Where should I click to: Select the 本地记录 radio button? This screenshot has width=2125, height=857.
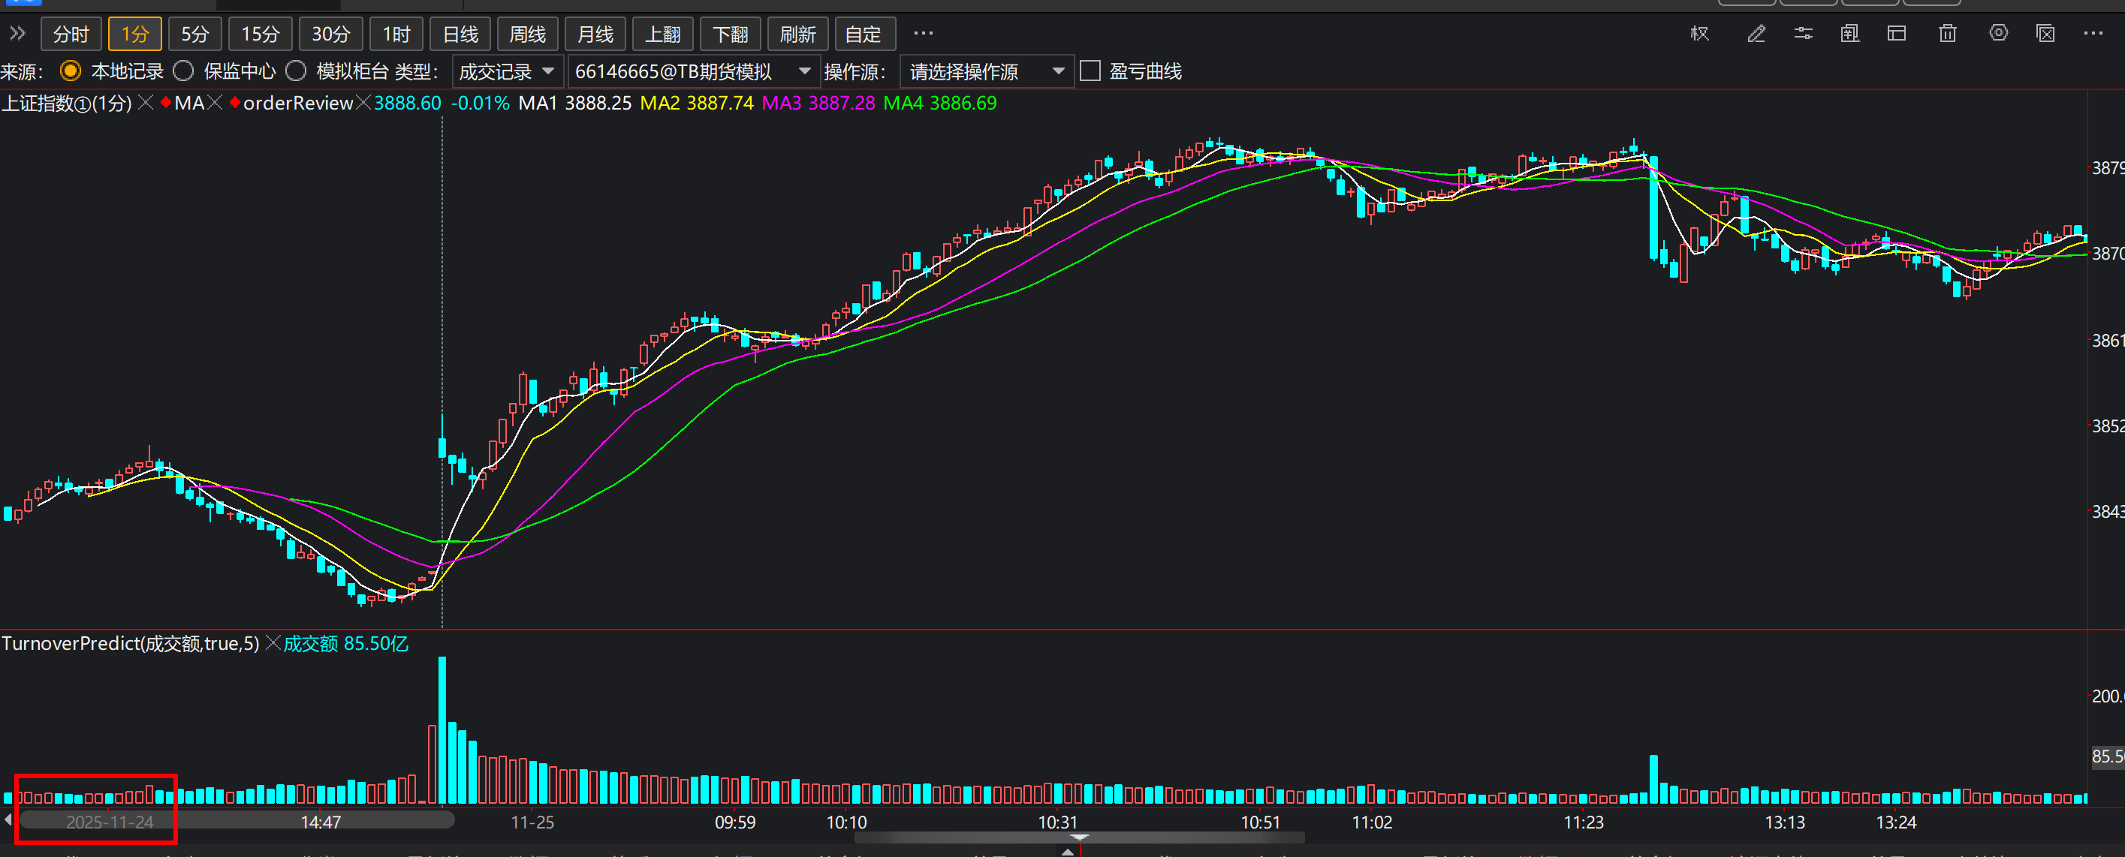click(x=71, y=72)
